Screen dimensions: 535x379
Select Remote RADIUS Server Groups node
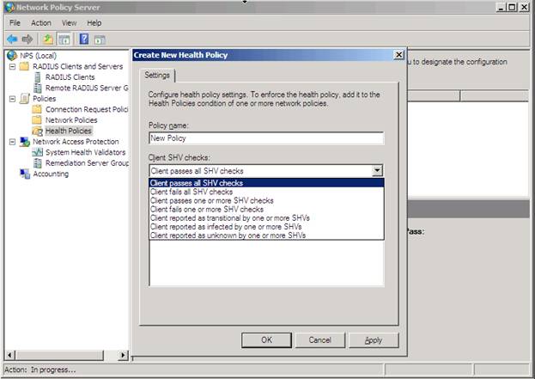(x=86, y=88)
